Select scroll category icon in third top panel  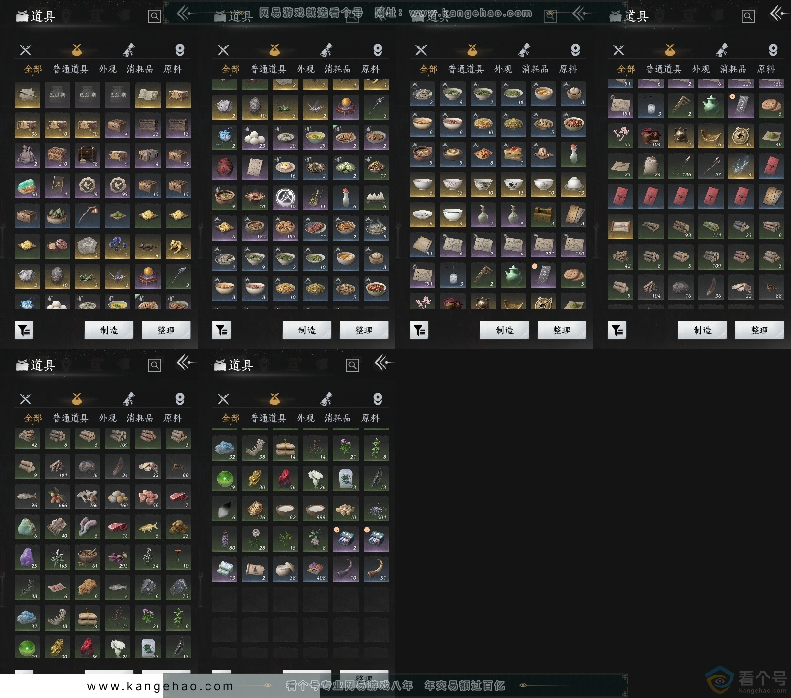[524, 49]
